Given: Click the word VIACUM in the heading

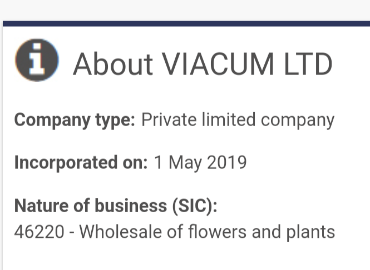Looking at the screenshot, I should click(218, 64).
